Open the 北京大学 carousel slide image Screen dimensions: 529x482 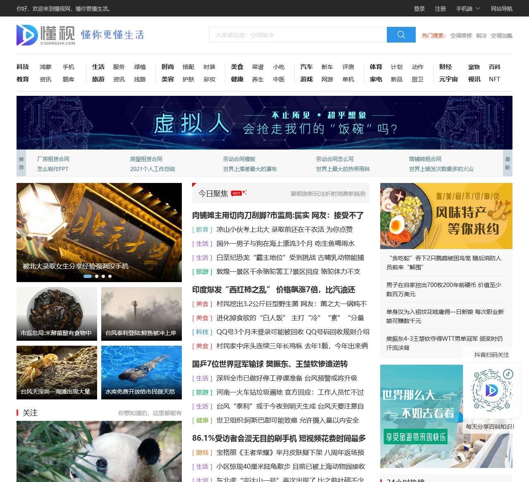coord(99,233)
